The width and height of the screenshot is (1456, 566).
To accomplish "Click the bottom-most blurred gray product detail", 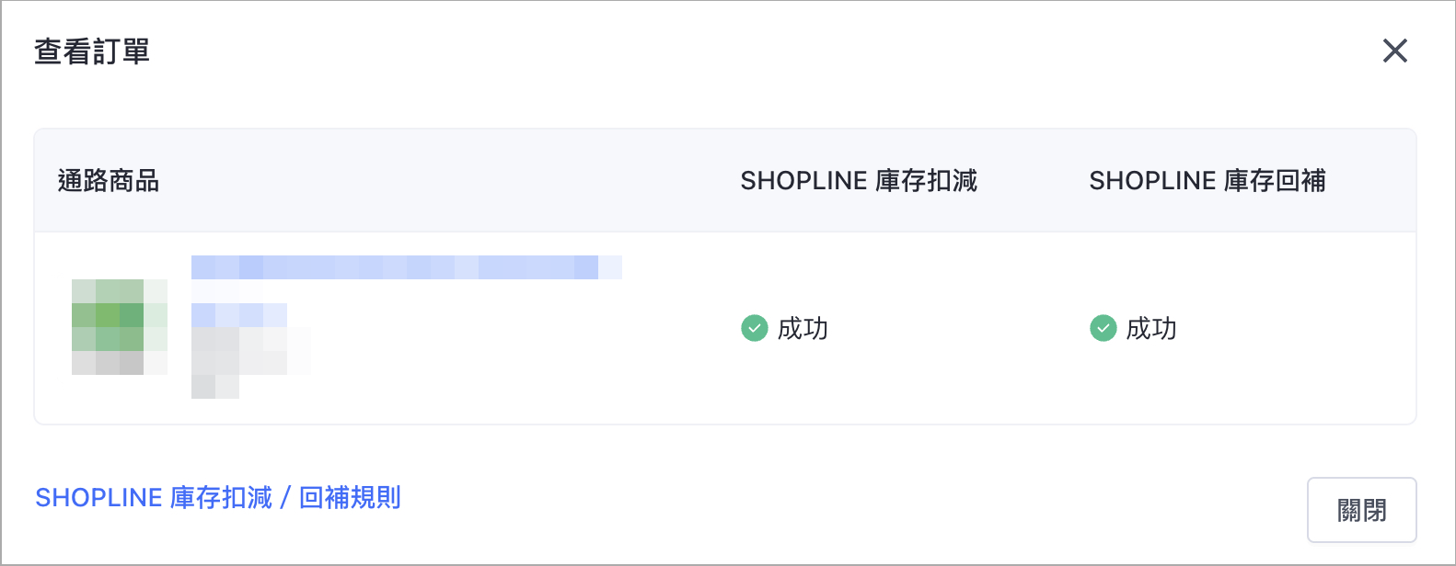I will click(x=215, y=387).
